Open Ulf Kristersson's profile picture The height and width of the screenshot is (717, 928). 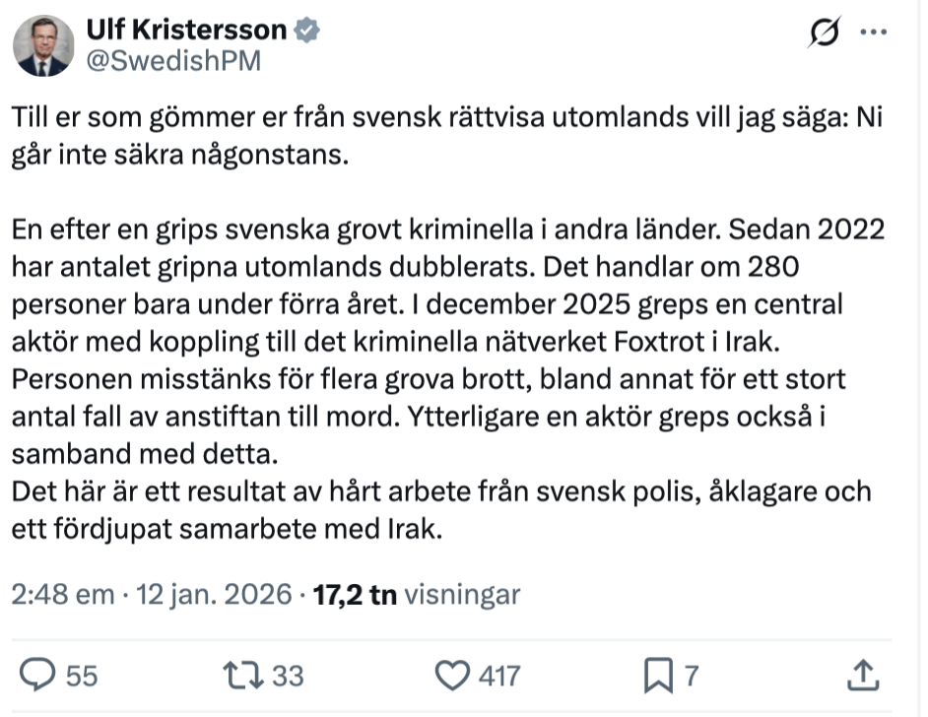tap(44, 45)
